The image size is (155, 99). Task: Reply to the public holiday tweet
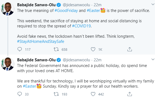(20, 94)
